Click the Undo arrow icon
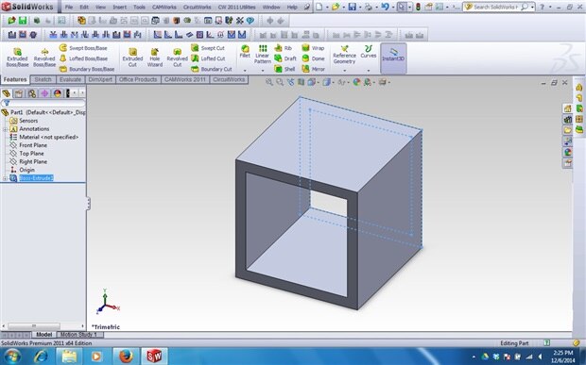The image size is (586, 365). pos(385,7)
